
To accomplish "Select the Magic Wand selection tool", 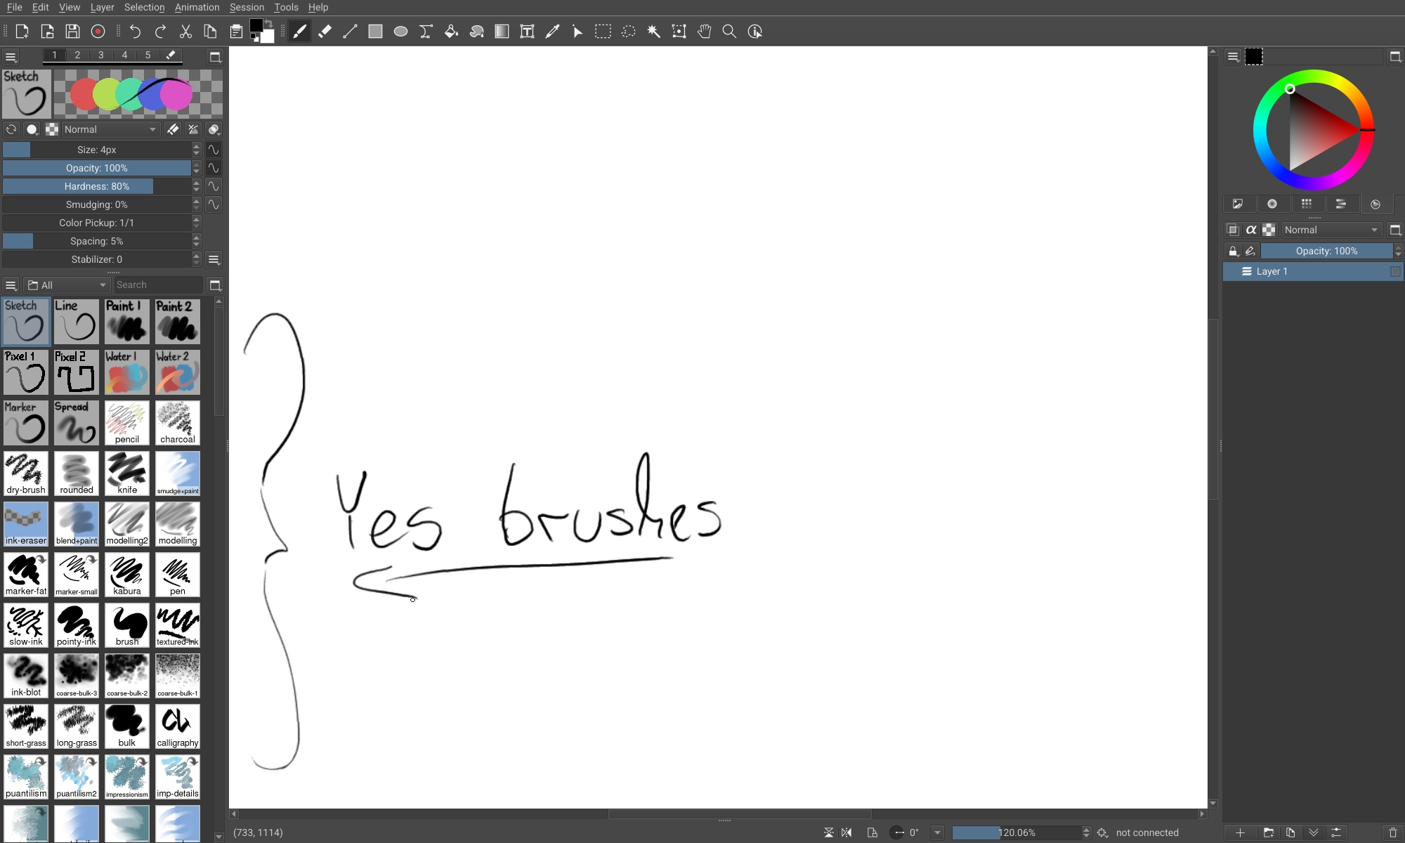I will click(653, 32).
